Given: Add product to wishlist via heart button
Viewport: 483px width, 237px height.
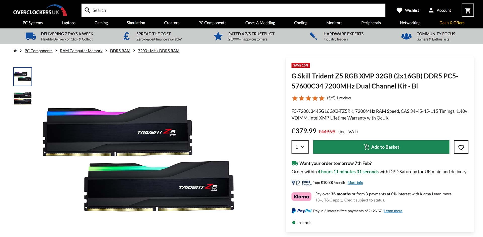Looking at the screenshot, I should (x=461, y=147).
